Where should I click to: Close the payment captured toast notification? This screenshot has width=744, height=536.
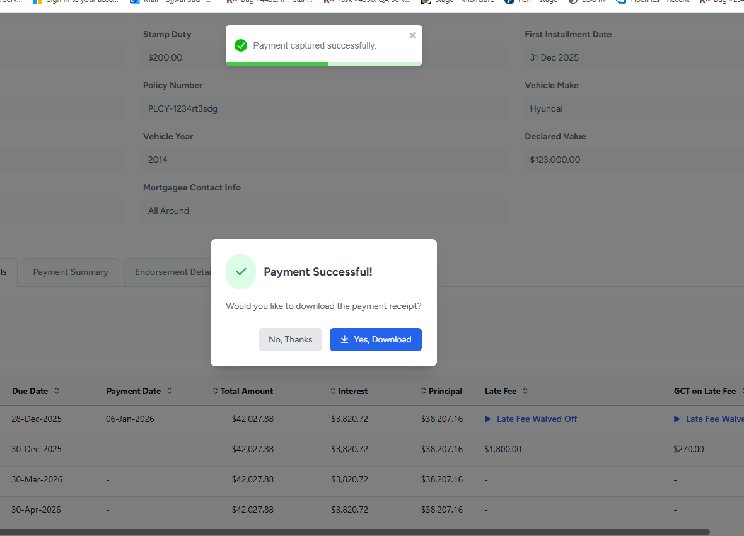pos(412,36)
